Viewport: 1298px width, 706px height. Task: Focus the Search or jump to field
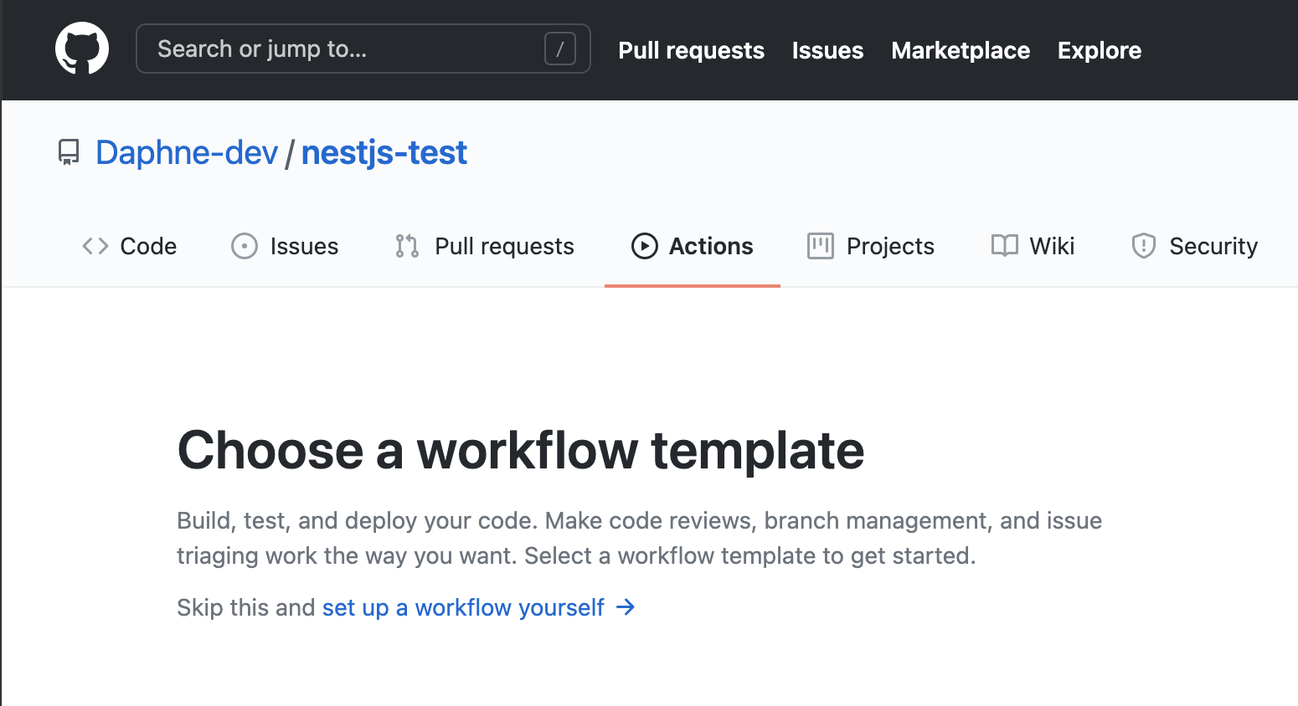(x=363, y=49)
